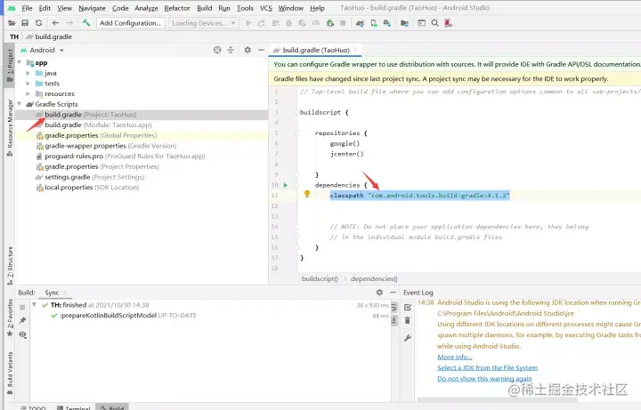This screenshot has width=641, height=410.
Task: Click the green run gutter arrow at dependencies
Action: (286, 185)
